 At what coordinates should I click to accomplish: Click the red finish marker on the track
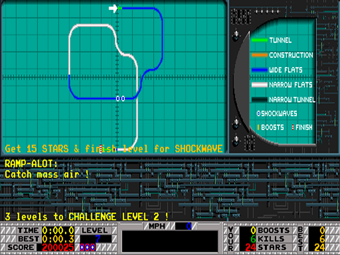[x=100, y=149]
